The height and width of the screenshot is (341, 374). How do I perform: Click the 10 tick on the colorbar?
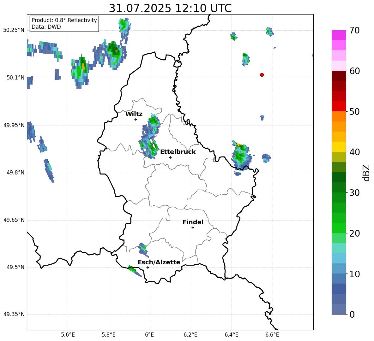pyautogui.click(x=354, y=274)
